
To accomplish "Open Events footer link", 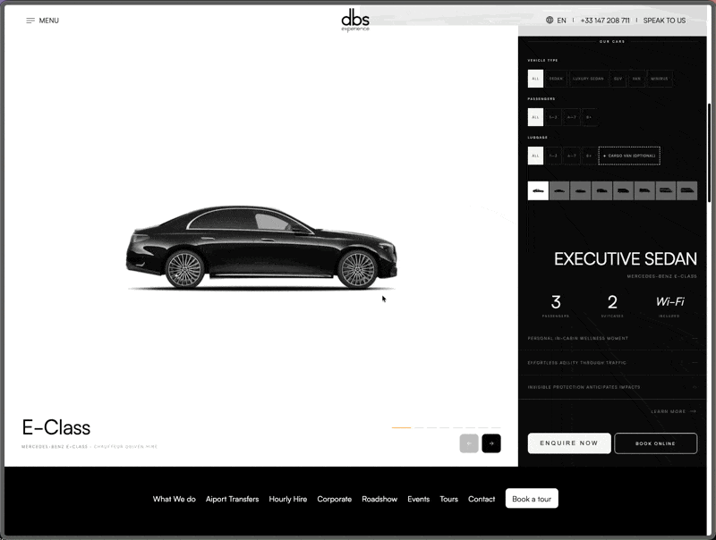I will click(418, 499).
